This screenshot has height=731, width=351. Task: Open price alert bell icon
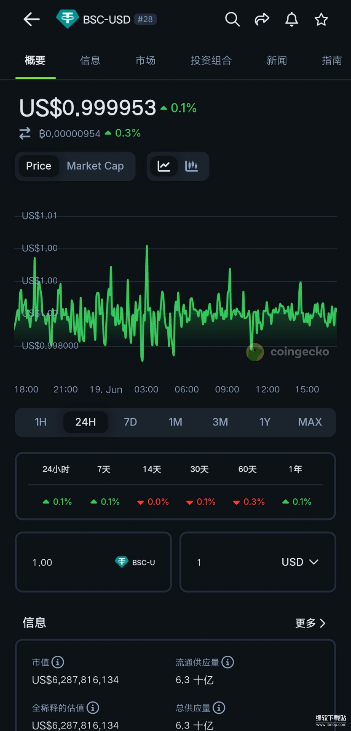pyautogui.click(x=292, y=20)
